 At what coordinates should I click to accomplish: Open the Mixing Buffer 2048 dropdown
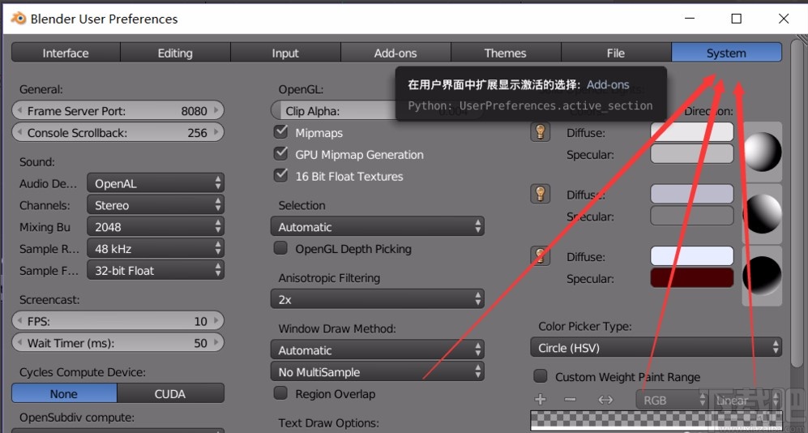(156, 227)
